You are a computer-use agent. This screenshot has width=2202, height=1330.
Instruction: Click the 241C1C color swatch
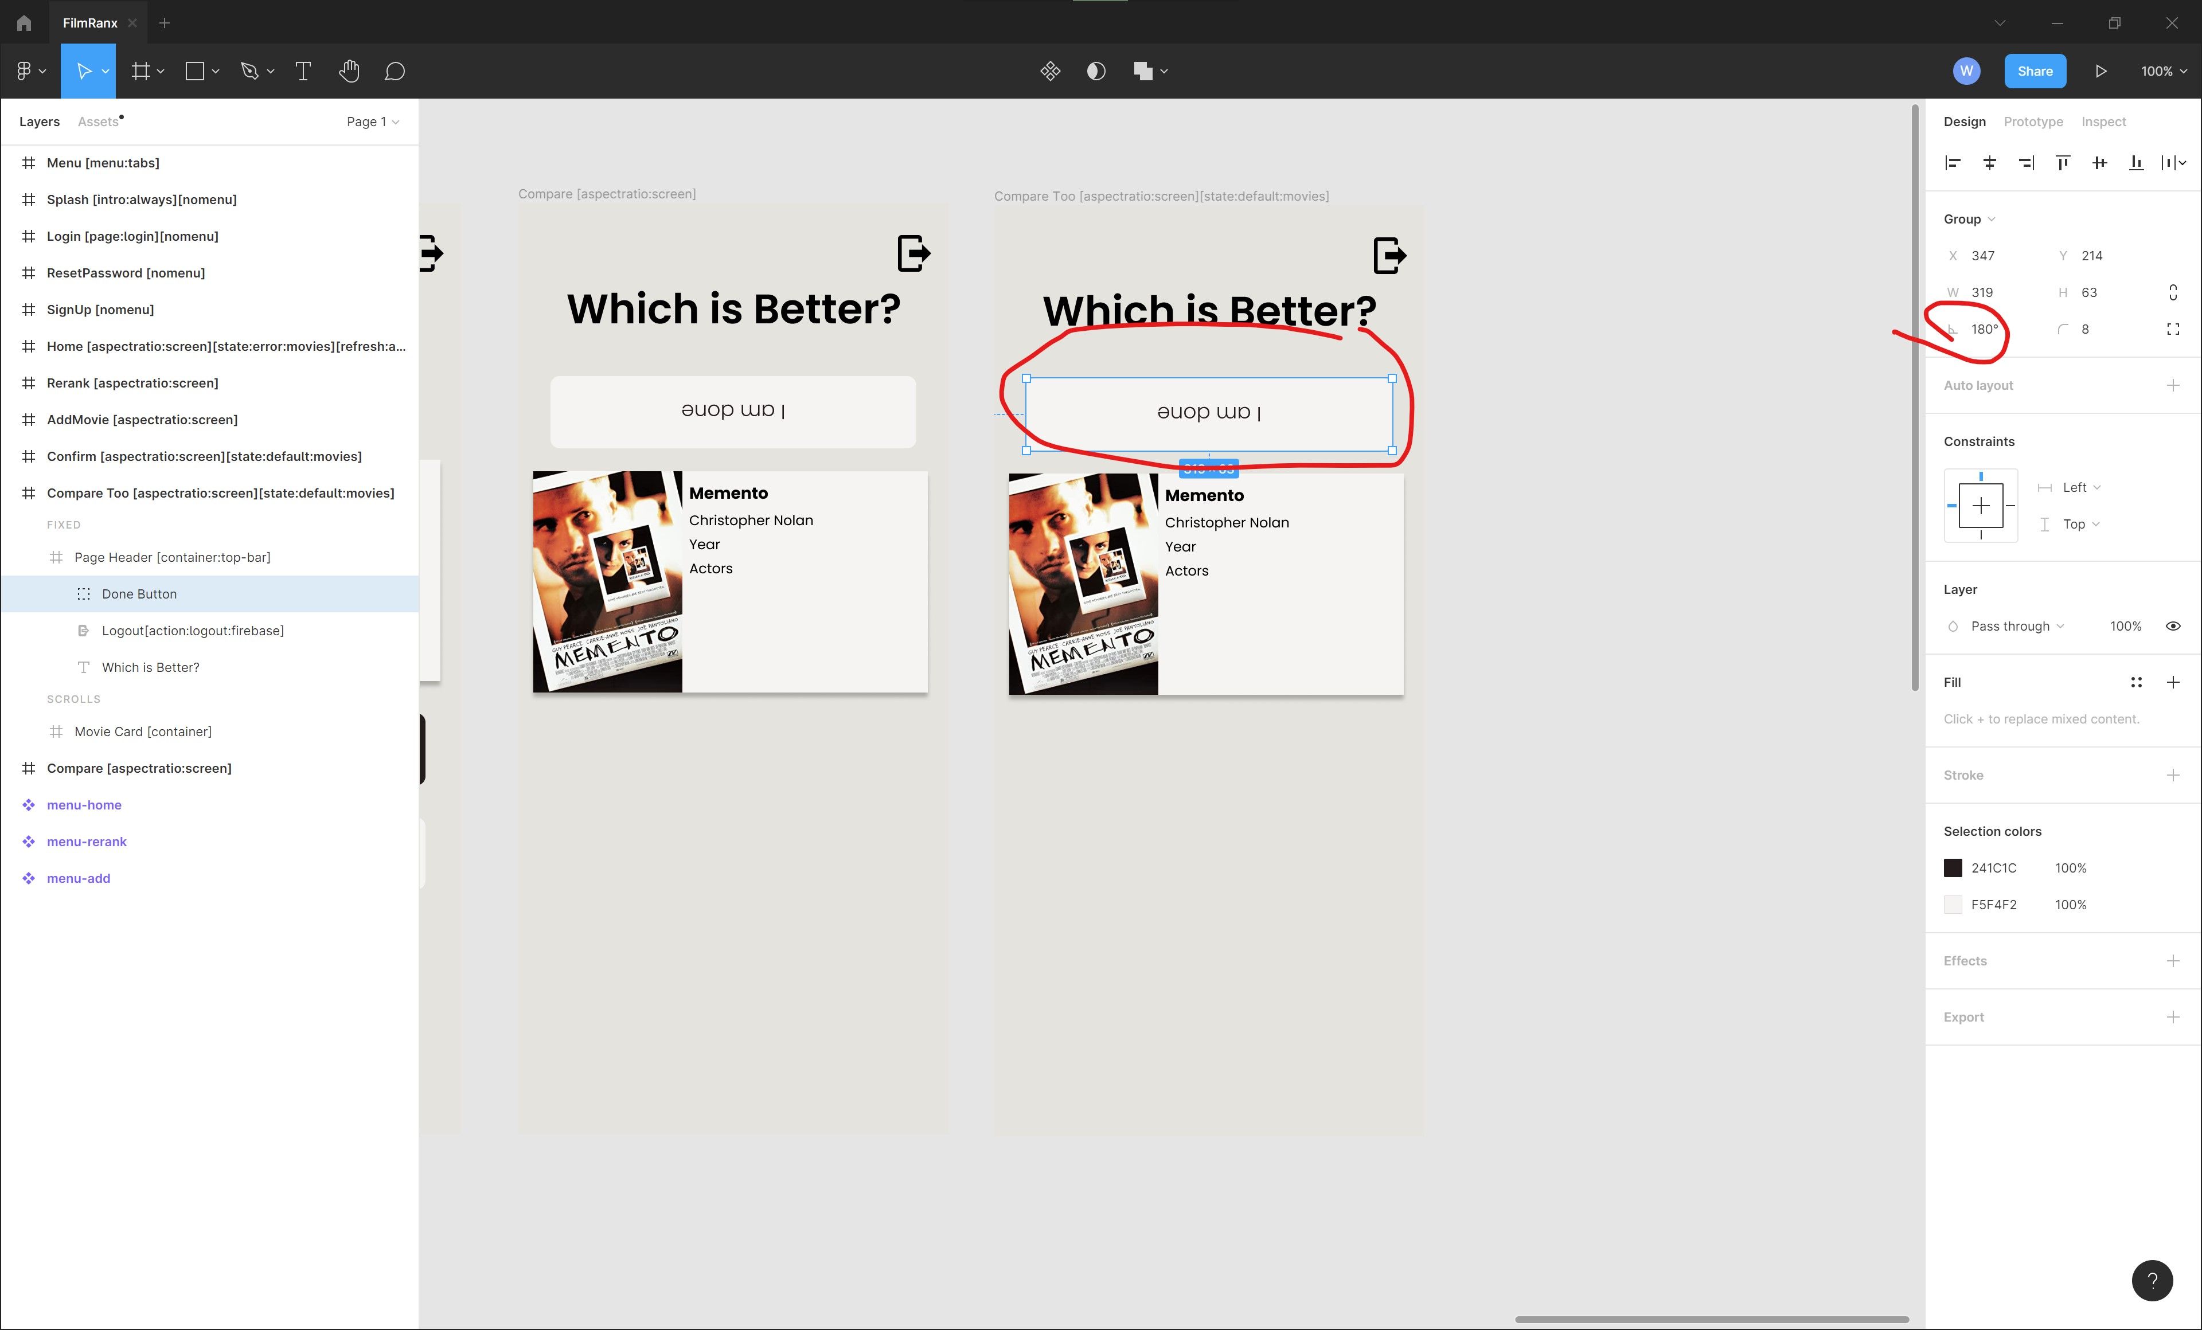click(x=1953, y=867)
